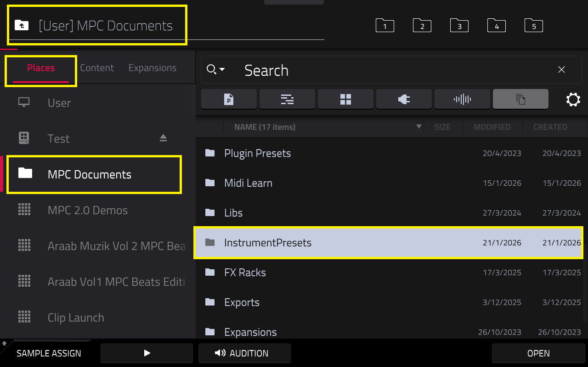Filter browser by project files
This screenshot has width=588, height=367.
[x=229, y=99]
